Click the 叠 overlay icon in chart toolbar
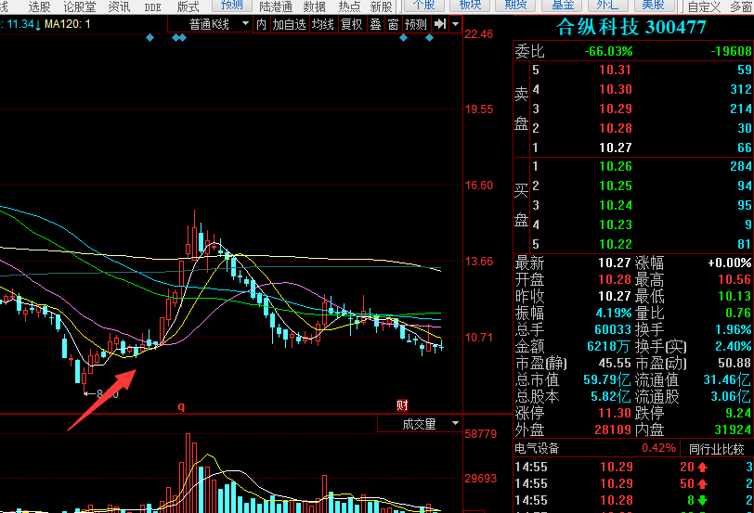This screenshot has height=513, width=754. point(375,24)
